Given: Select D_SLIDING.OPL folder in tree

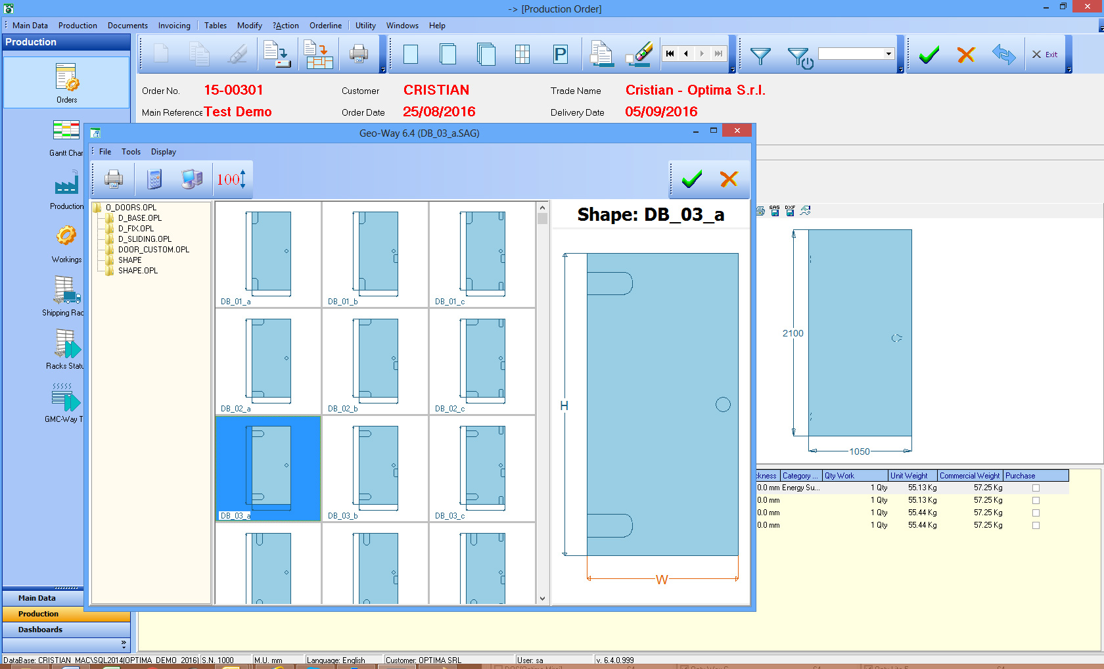Looking at the screenshot, I should pos(145,239).
